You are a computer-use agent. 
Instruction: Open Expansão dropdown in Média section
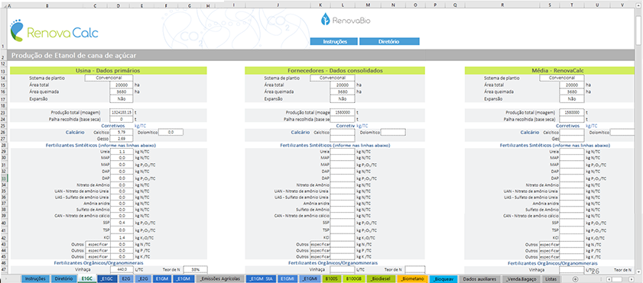click(x=572, y=99)
